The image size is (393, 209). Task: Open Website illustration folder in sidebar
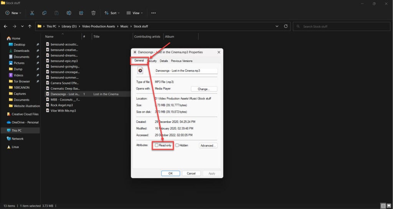pos(24,106)
